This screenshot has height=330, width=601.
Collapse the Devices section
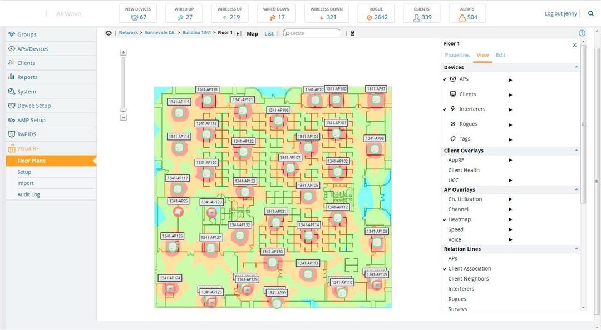(576, 67)
